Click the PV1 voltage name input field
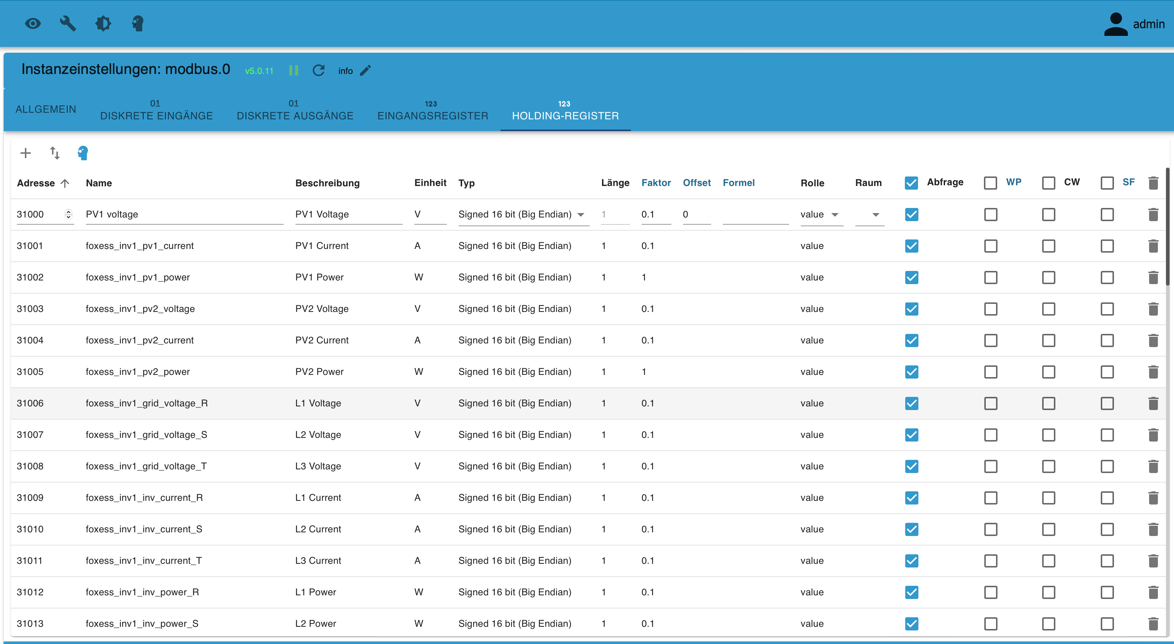 click(184, 215)
